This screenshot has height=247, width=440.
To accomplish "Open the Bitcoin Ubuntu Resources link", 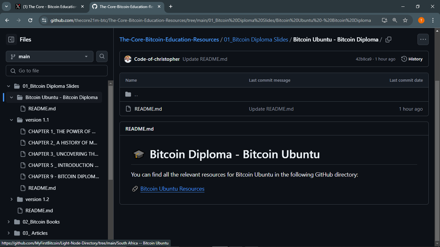I will click(x=172, y=189).
